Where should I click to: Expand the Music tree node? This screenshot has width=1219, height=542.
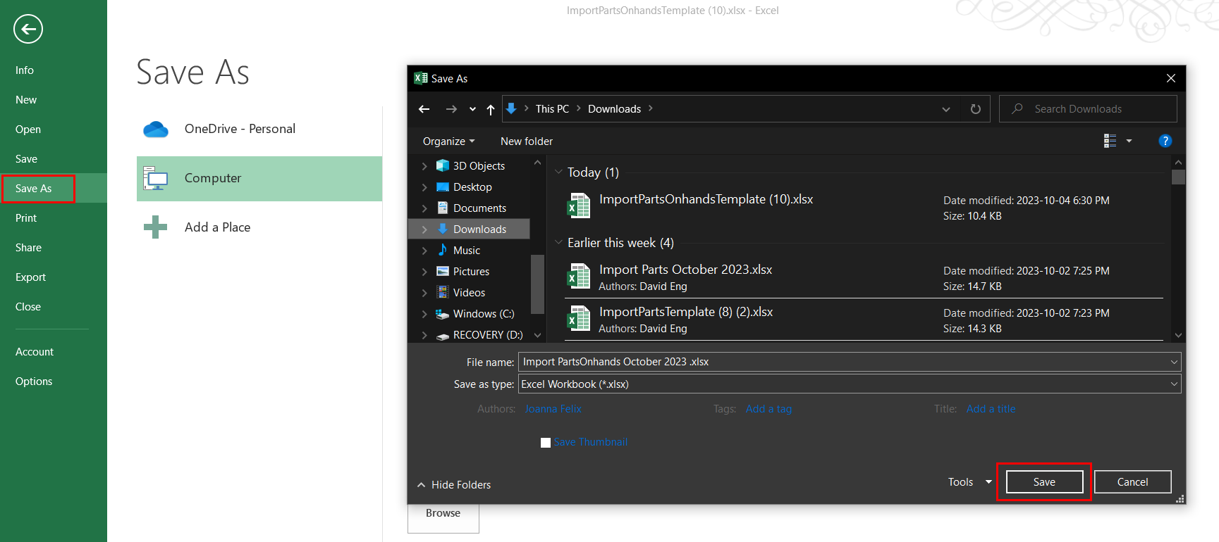(424, 251)
